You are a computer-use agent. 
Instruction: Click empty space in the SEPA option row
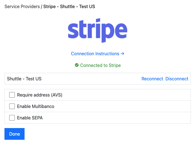(x=117, y=118)
